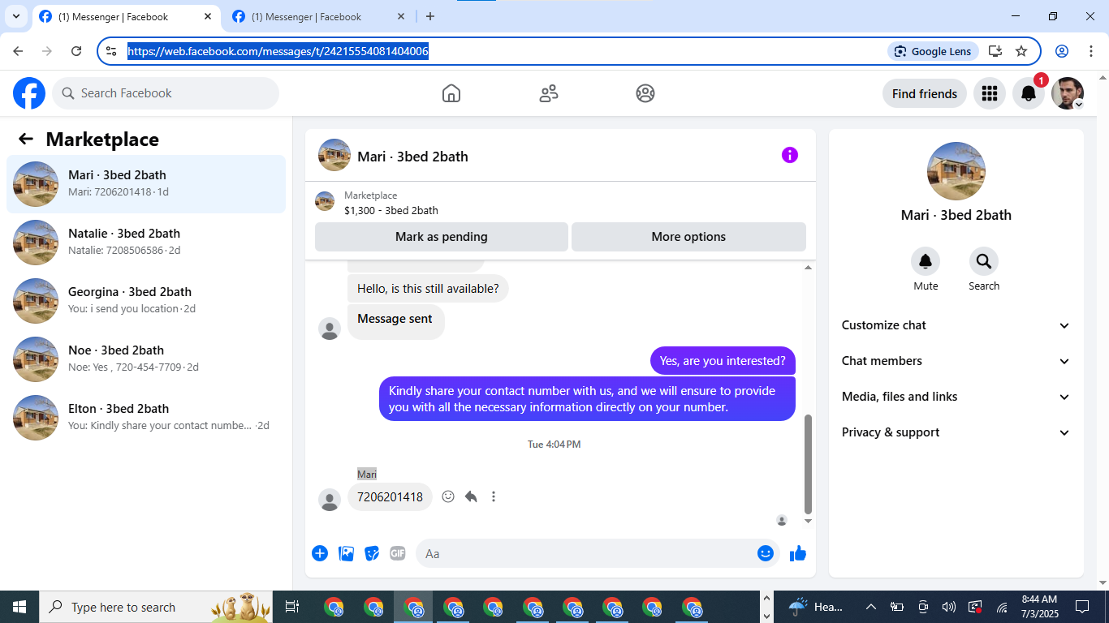This screenshot has height=623, width=1109.
Task: Open Chrome three-dot menu
Action: [1090, 51]
